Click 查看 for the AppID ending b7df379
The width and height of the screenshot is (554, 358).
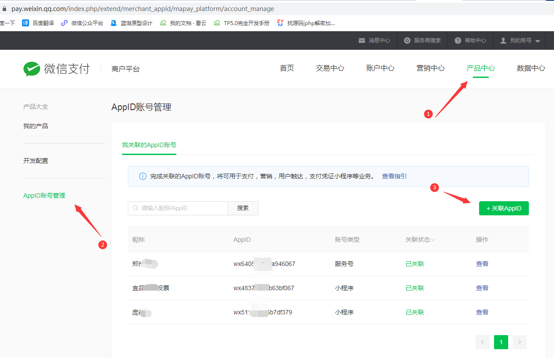pos(482,312)
